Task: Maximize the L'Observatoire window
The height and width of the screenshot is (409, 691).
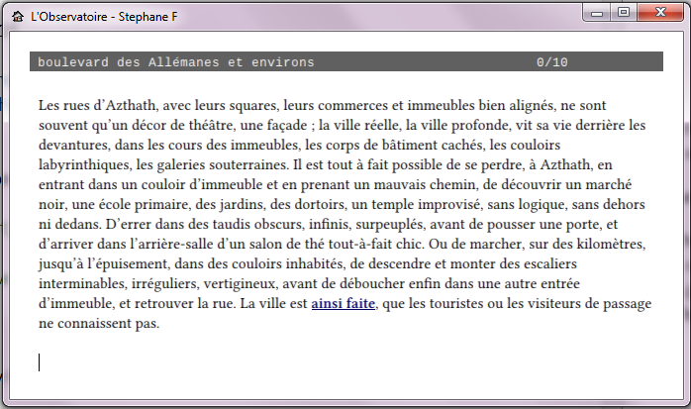Action: [x=623, y=12]
